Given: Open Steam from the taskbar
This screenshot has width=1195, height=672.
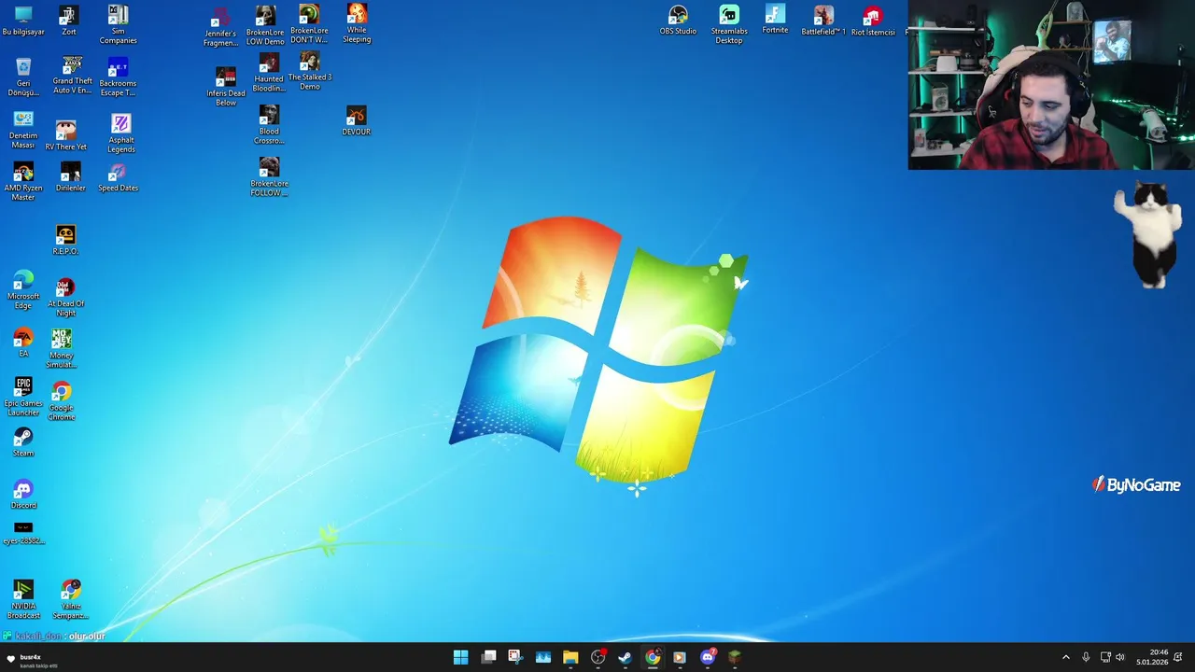Looking at the screenshot, I should [626, 657].
